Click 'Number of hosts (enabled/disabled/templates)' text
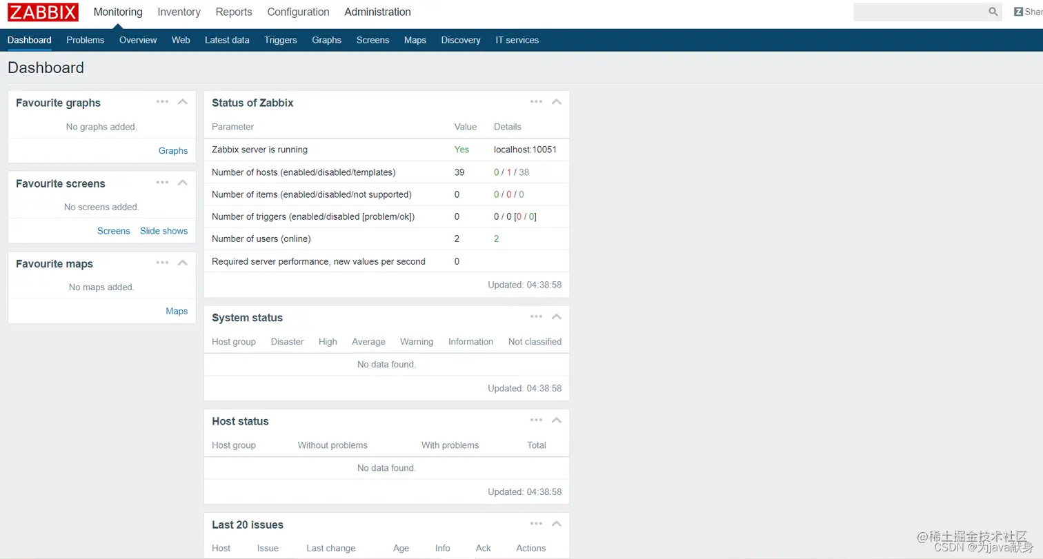Viewport: 1043px width, 559px height. tap(304, 172)
